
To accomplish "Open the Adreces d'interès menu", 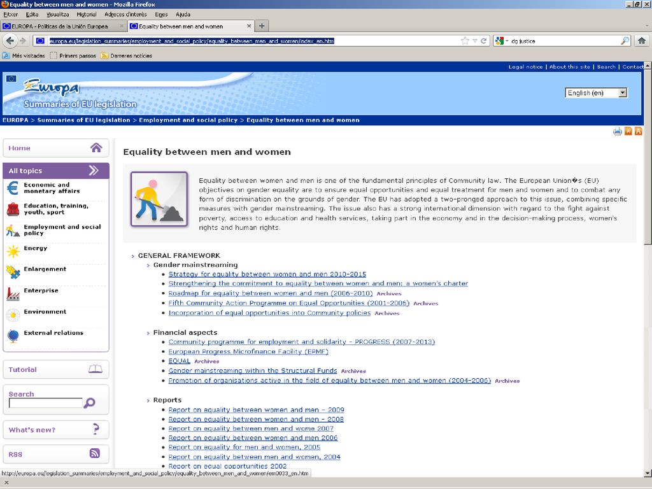I will pyautogui.click(x=125, y=14).
